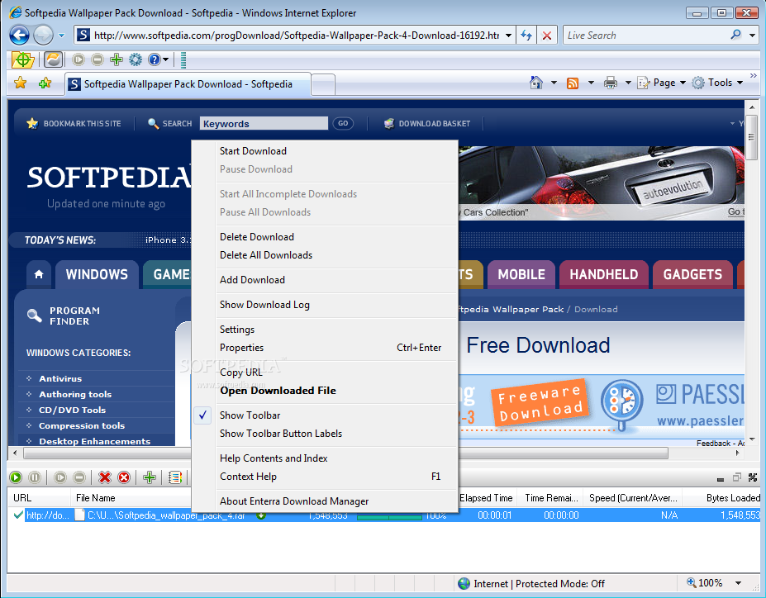Open the MOBILE category tab
The height and width of the screenshot is (598, 766).
pos(521,274)
